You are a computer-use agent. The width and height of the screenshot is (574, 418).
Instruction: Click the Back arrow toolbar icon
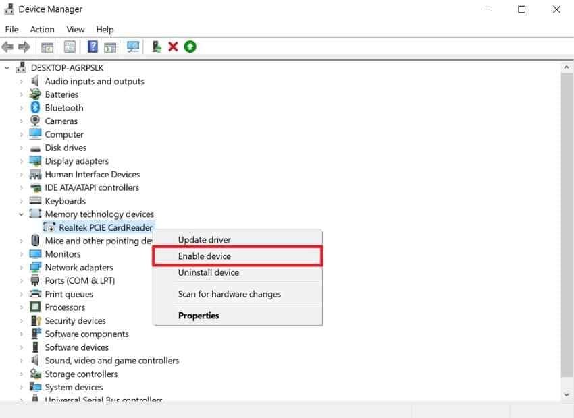click(x=7, y=47)
